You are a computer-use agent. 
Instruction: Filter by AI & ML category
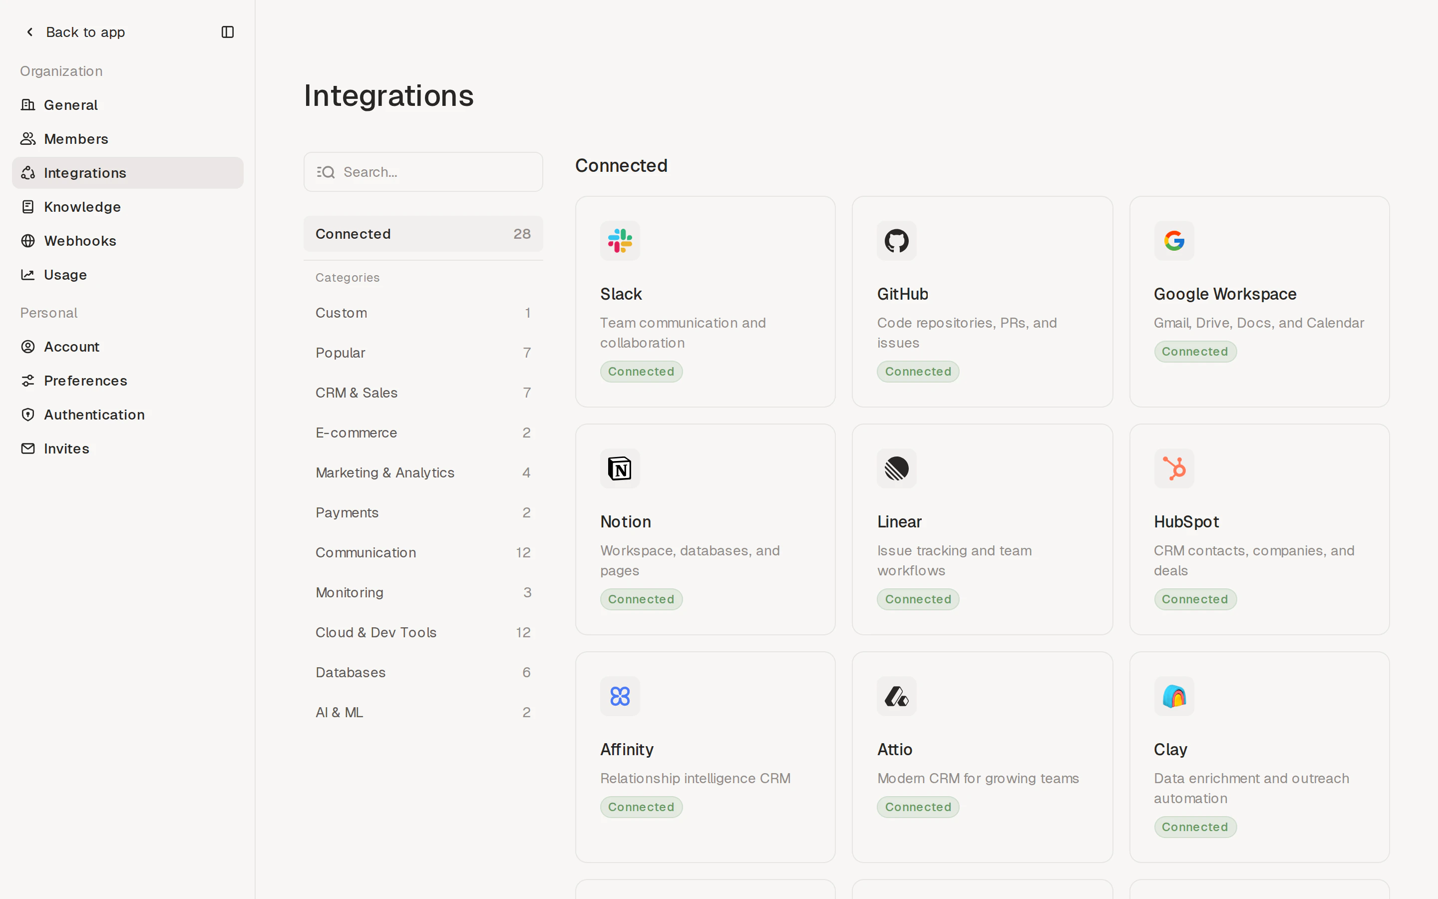[423, 712]
